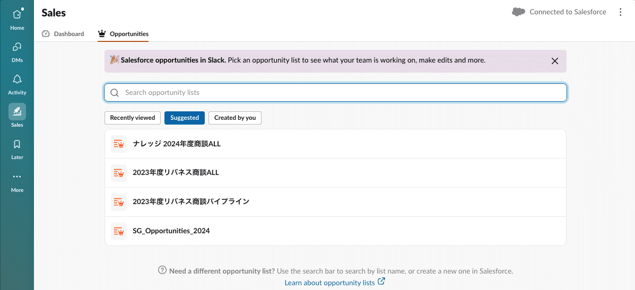This screenshot has width=635, height=290.
Task: Select the Created by you filter
Action: coord(235,118)
